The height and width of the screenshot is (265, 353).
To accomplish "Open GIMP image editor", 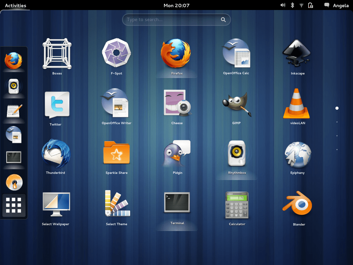I will point(237,104).
